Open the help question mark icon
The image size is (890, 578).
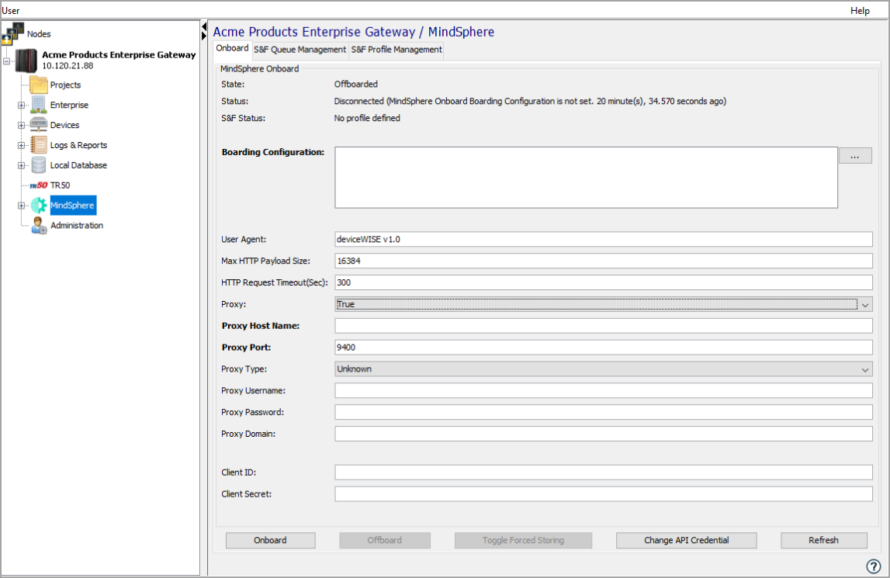pyautogui.click(x=874, y=566)
